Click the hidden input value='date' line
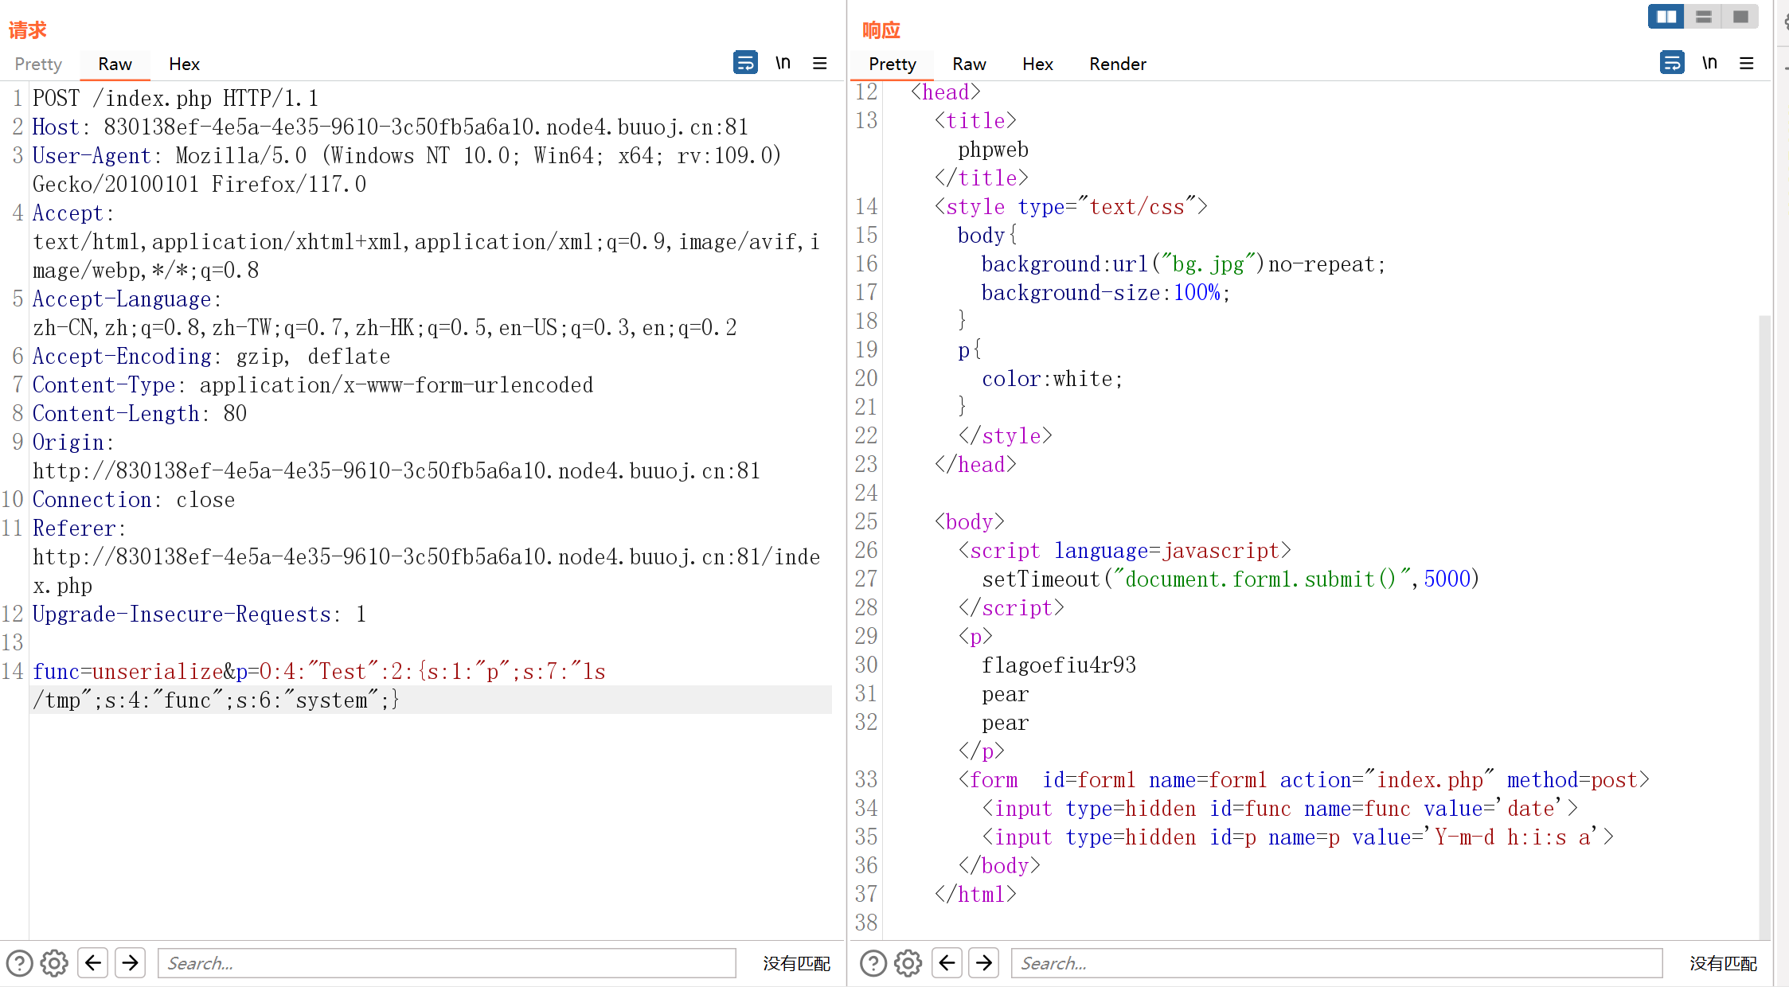 tap(1279, 808)
